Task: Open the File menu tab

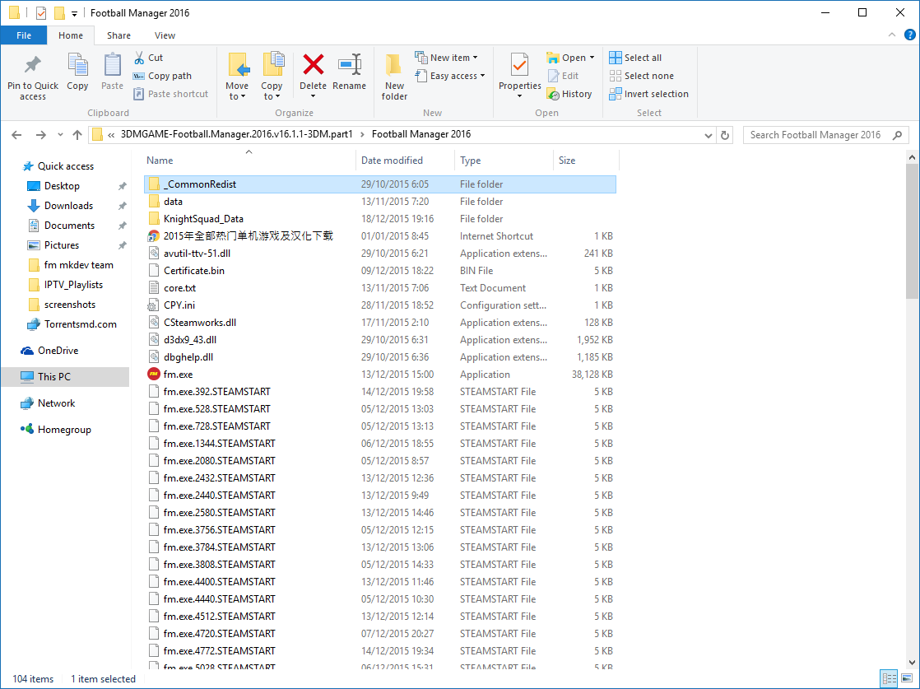Action: (x=24, y=35)
